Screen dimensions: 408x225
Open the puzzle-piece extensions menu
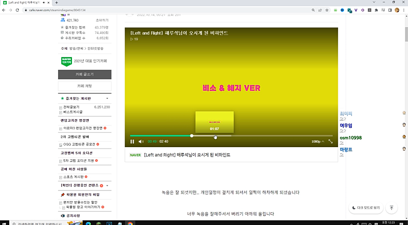(x=376, y=10)
